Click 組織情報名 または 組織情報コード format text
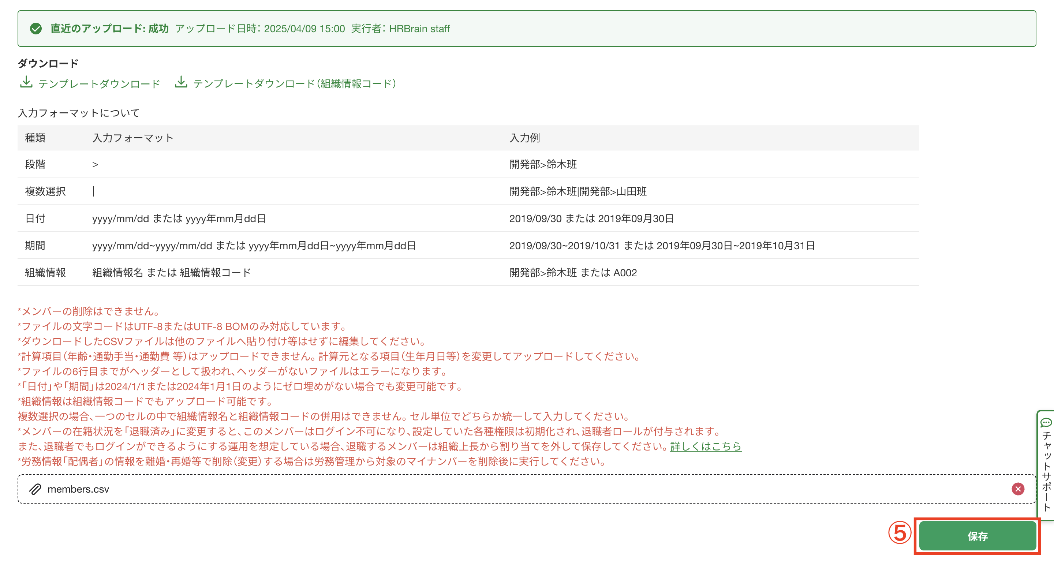Image resolution: width=1054 pixels, height=568 pixels. [x=171, y=273]
